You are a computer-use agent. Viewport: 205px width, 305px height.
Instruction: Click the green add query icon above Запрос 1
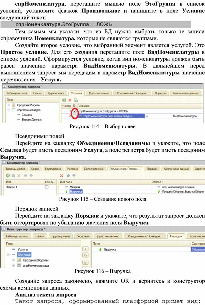[8, 175]
